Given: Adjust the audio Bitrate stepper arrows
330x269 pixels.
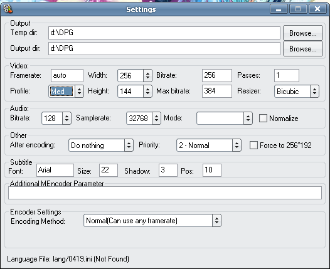Looking at the screenshot, I should pos(67,119).
